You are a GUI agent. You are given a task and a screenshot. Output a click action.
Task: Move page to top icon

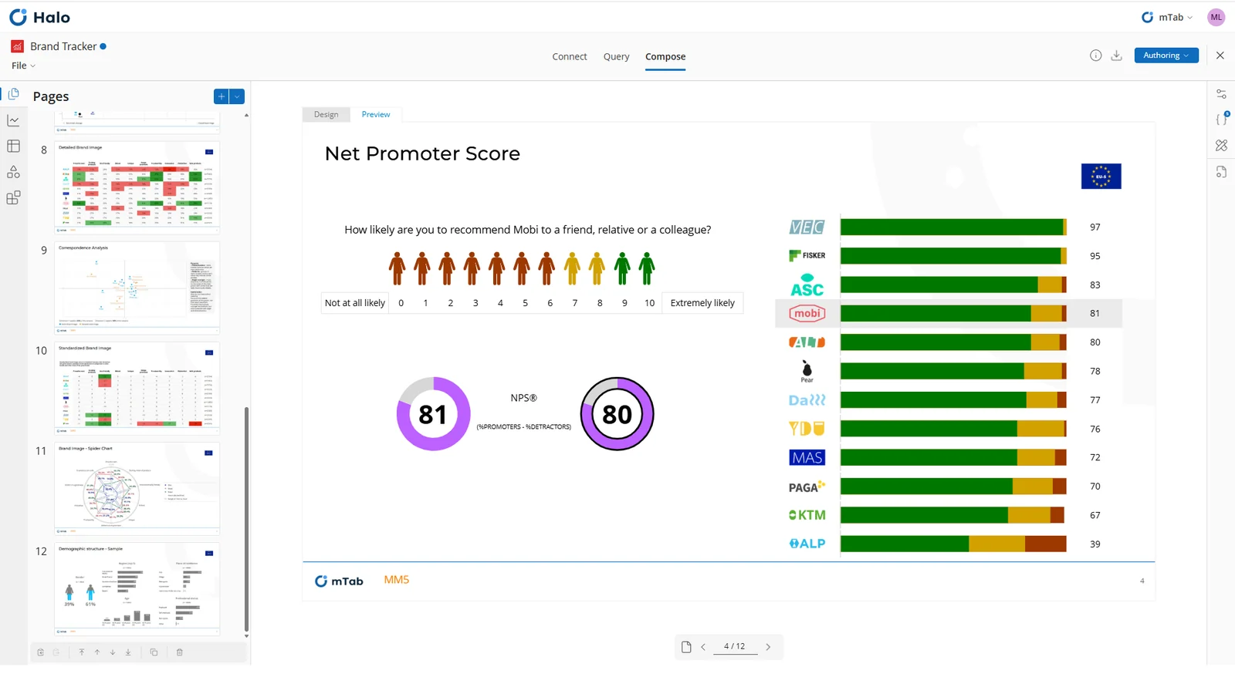[82, 652]
